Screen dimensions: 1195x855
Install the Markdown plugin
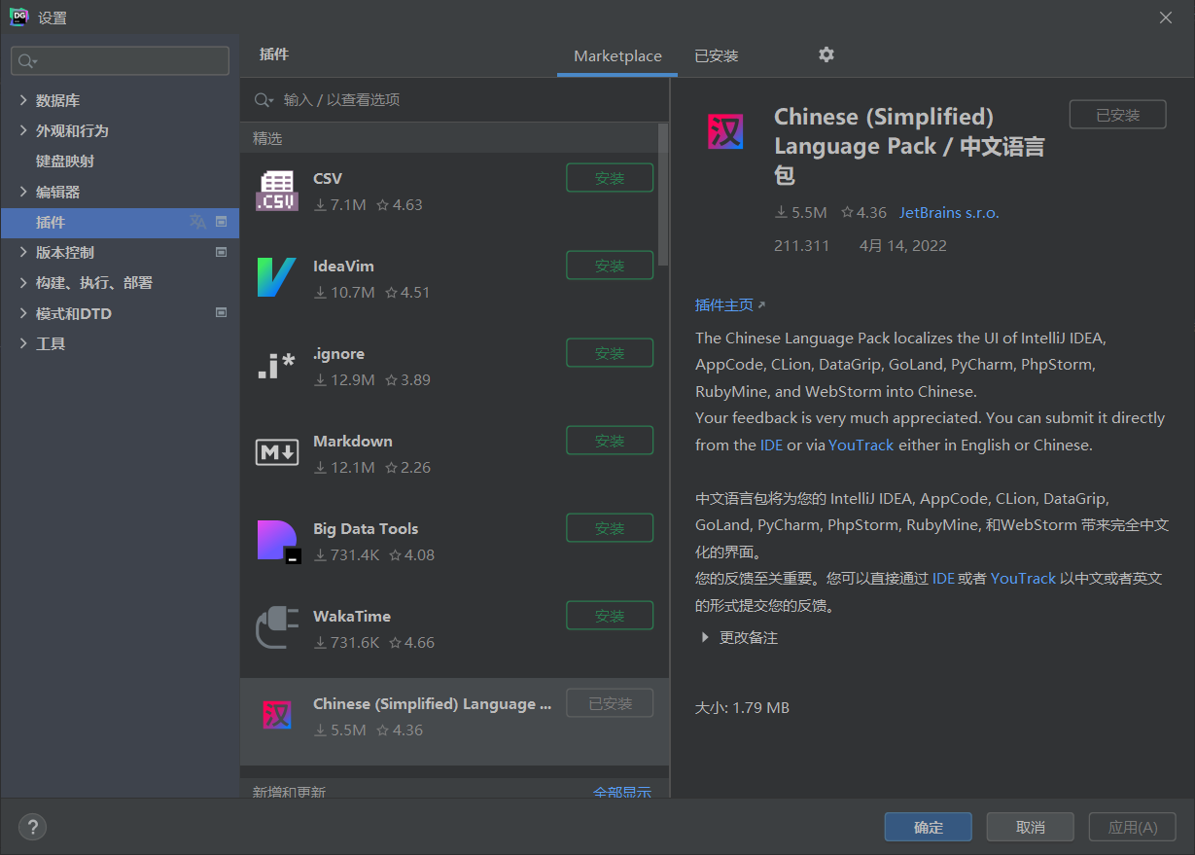(x=610, y=441)
